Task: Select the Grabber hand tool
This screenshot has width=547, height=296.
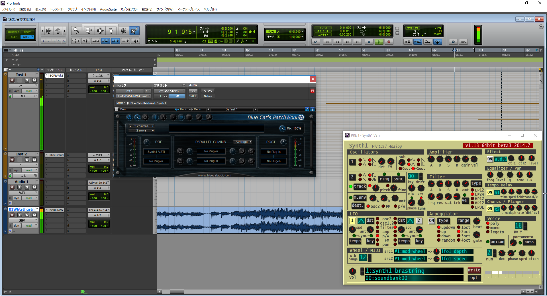Action: tap(111, 30)
